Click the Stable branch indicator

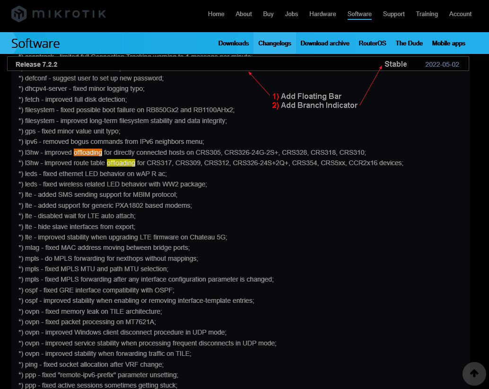(x=395, y=63)
